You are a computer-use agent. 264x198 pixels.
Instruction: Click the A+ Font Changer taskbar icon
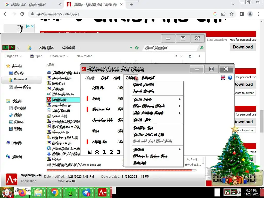(103, 192)
